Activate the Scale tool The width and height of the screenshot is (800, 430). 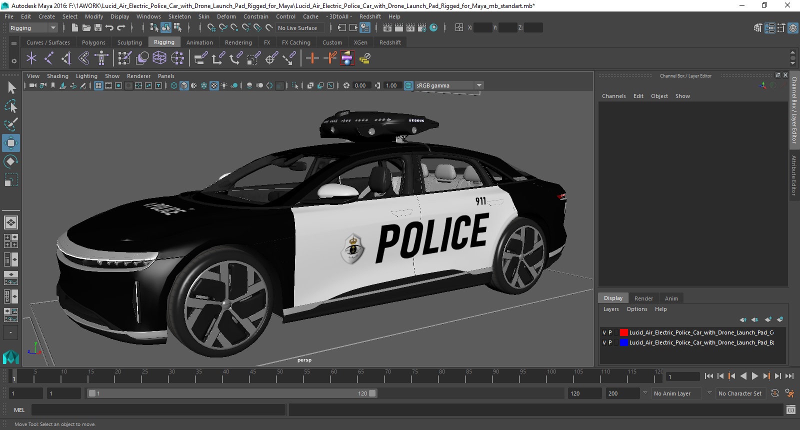click(x=11, y=180)
